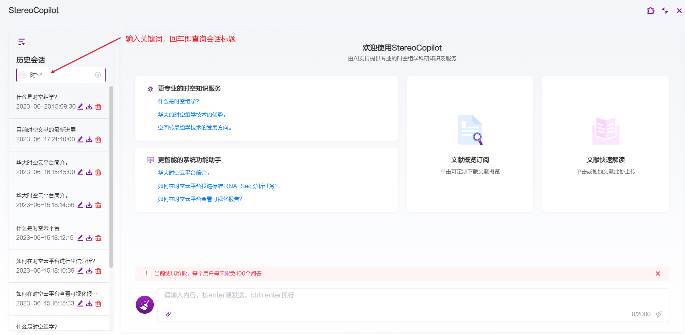
Task: Delete the '什么是时空平台' conversation
Action: click(x=98, y=238)
